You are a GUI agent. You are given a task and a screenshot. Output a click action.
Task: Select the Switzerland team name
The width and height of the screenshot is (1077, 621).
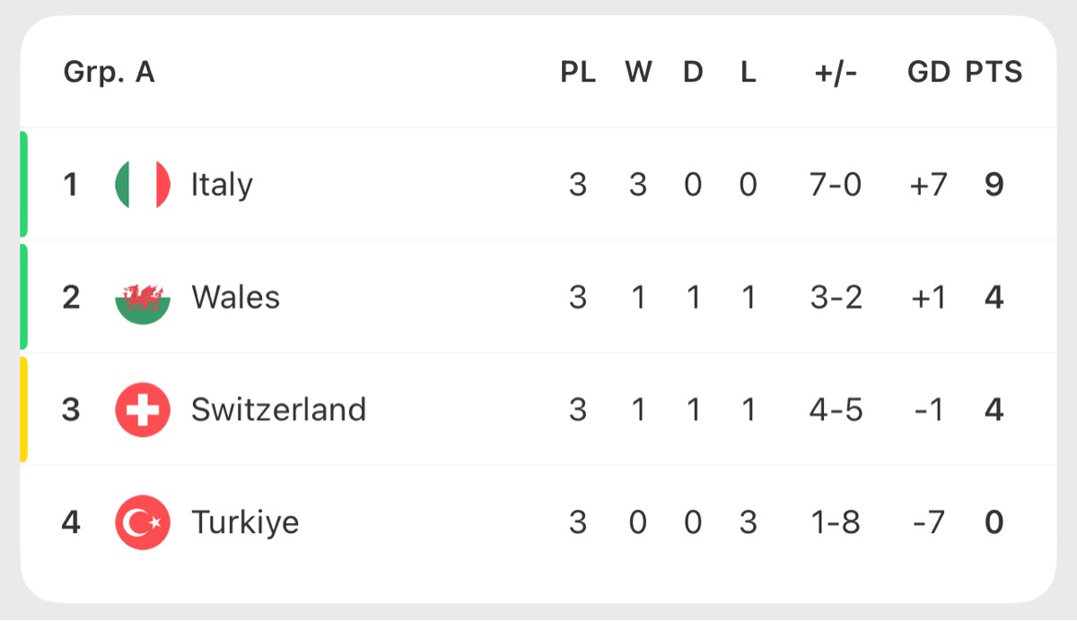click(278, 410)
